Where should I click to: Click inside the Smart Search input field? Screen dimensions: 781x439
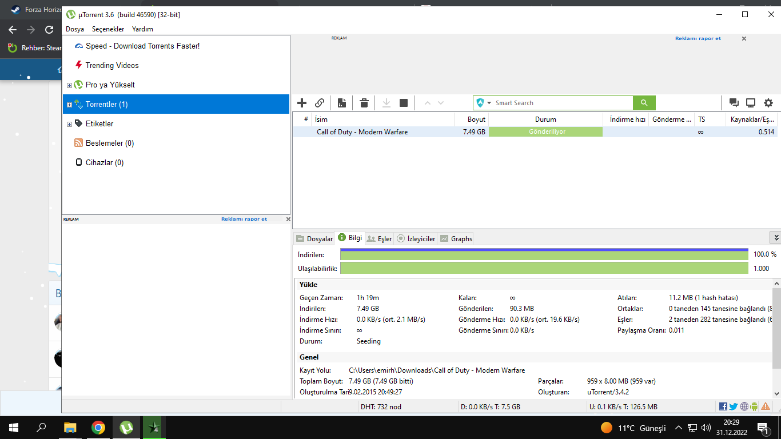[x=563, y=103]
